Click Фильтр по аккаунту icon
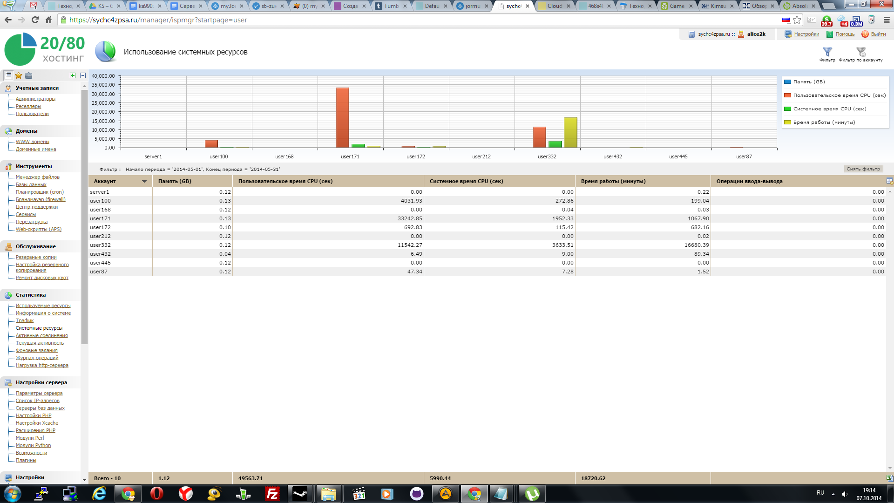Screen dimensions: 894x503 coord(860,52)
